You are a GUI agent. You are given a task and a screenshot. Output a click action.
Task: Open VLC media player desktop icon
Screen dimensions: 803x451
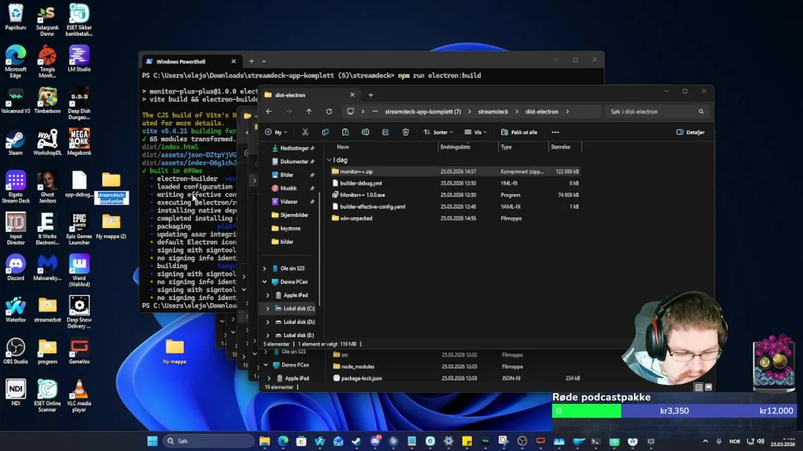pos(79,396)
